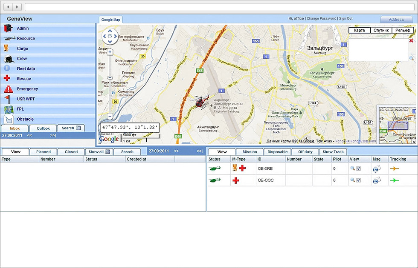Image resolution: width=418 pixels, height=268 pixels.
Task: Click the Resource helicopter icon
Action: coord(9,39)
